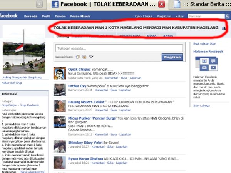Open Byron Harun Ghufron profile name
Image resolution: width=231 pixels, height=173 pixels.
click(85, 159)
